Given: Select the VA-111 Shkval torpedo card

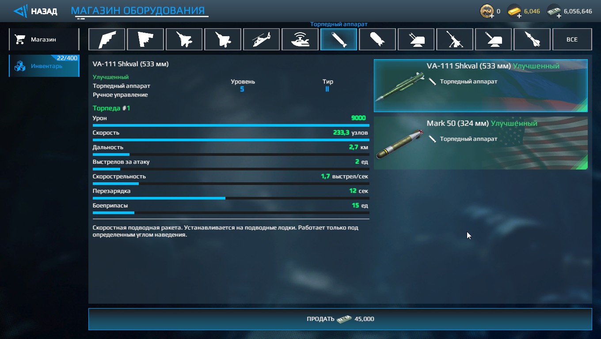Looking at the screenshot, I should pos(481,86).
